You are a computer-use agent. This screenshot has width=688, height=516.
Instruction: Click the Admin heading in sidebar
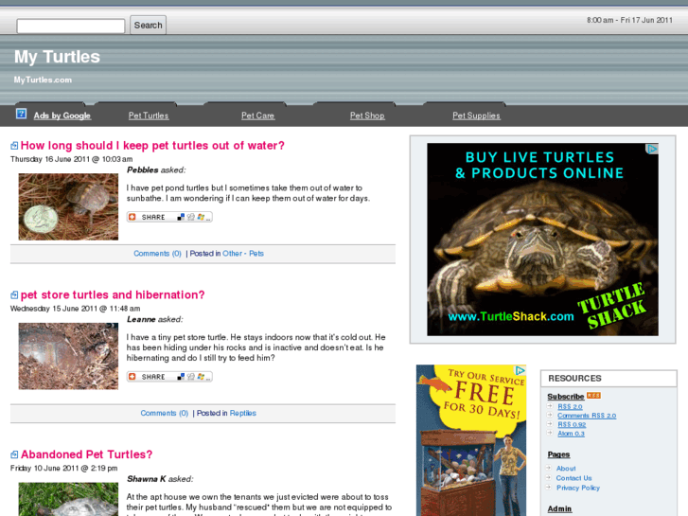559,508
